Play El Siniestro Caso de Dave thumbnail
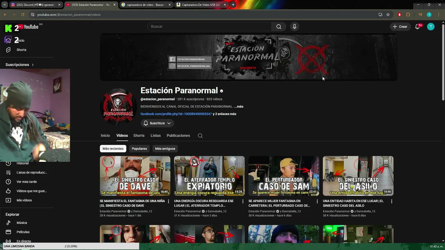This screenshot has width=445, height=250. (135, 176)
